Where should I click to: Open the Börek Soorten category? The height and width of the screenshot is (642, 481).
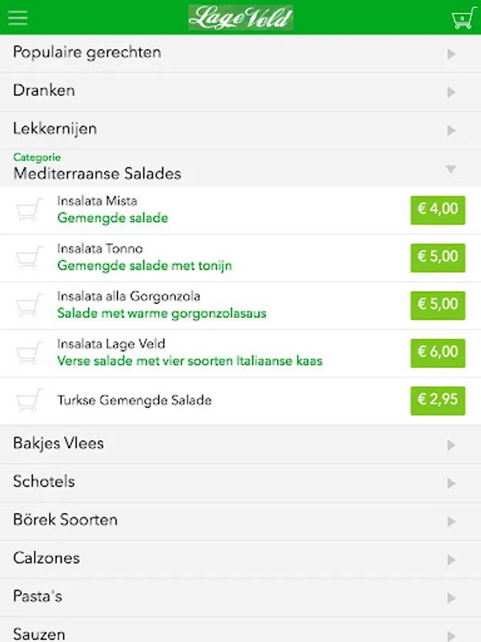(240, 521)
